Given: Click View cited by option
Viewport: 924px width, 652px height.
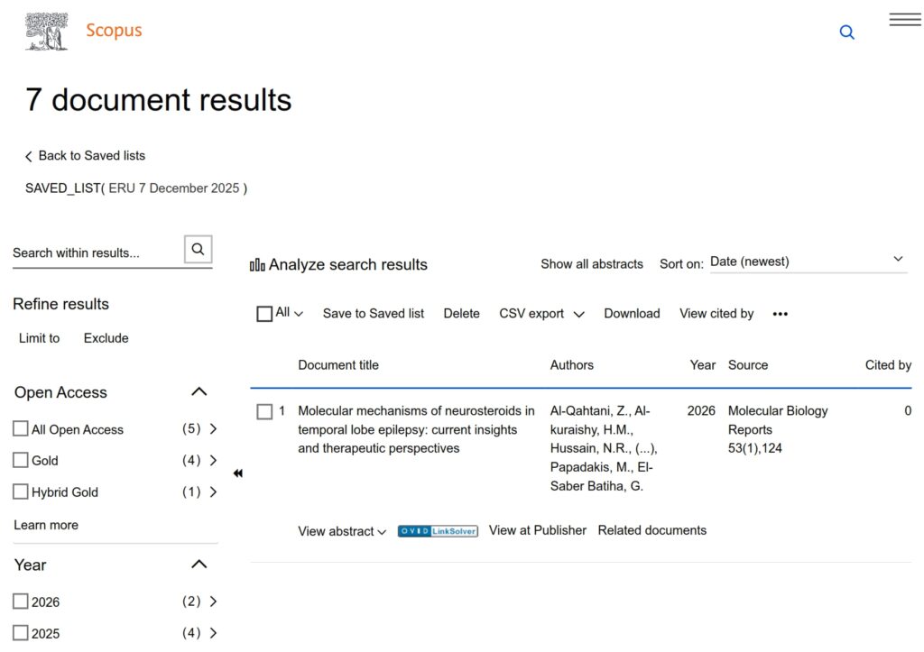Looking at the screenshot, I should 716,314.
